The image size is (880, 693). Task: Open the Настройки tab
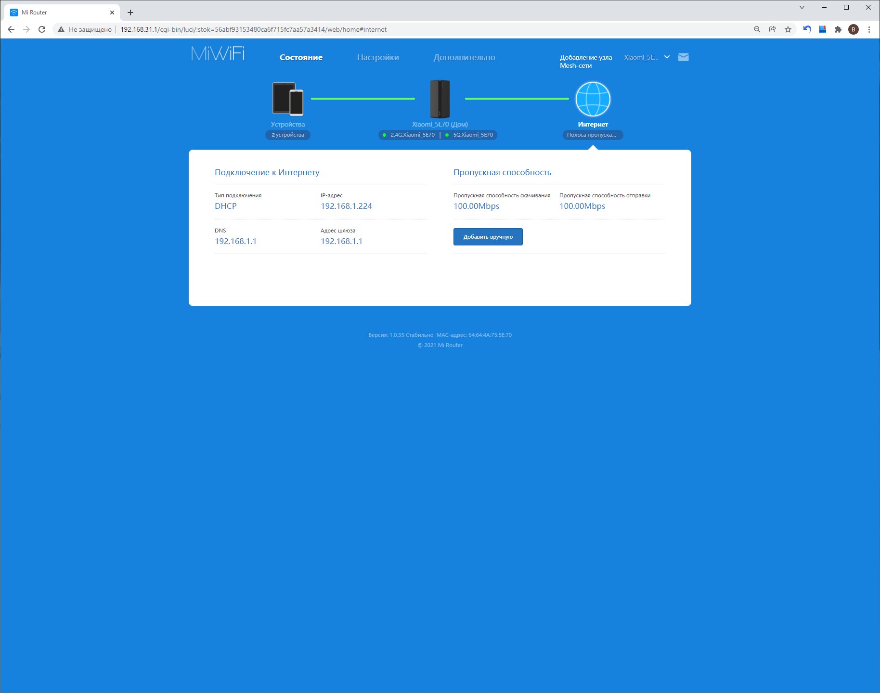(378, 57)
